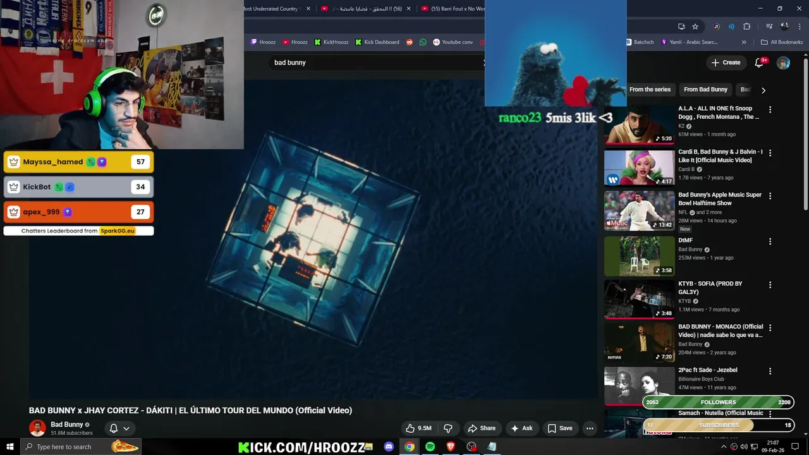809x455 pixels.
Task: Expand hidden bookmarks with double chevron
Action: click(744, 42)
